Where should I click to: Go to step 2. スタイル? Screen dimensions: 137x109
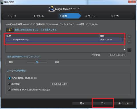coord(39,16)
